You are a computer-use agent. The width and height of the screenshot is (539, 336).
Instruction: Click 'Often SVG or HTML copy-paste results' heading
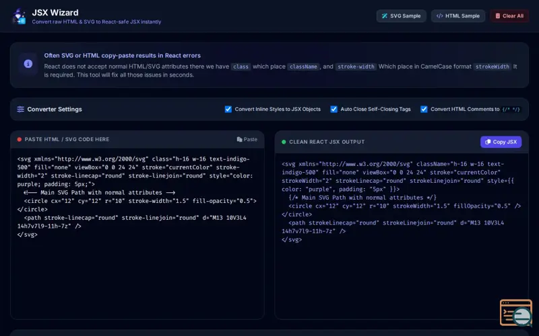click(123, 56)
